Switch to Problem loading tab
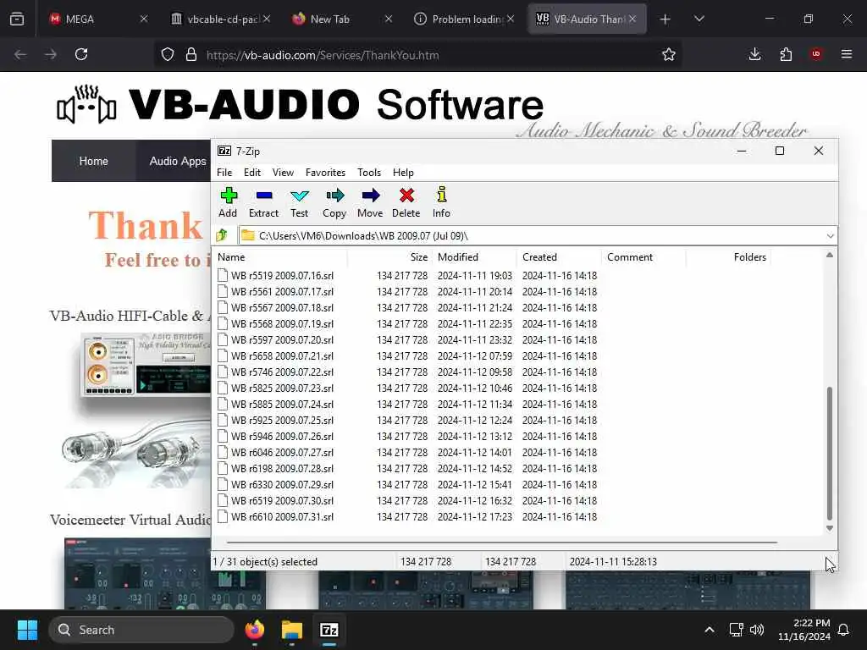Screen dimensions: 867x650 pos(463,19)
